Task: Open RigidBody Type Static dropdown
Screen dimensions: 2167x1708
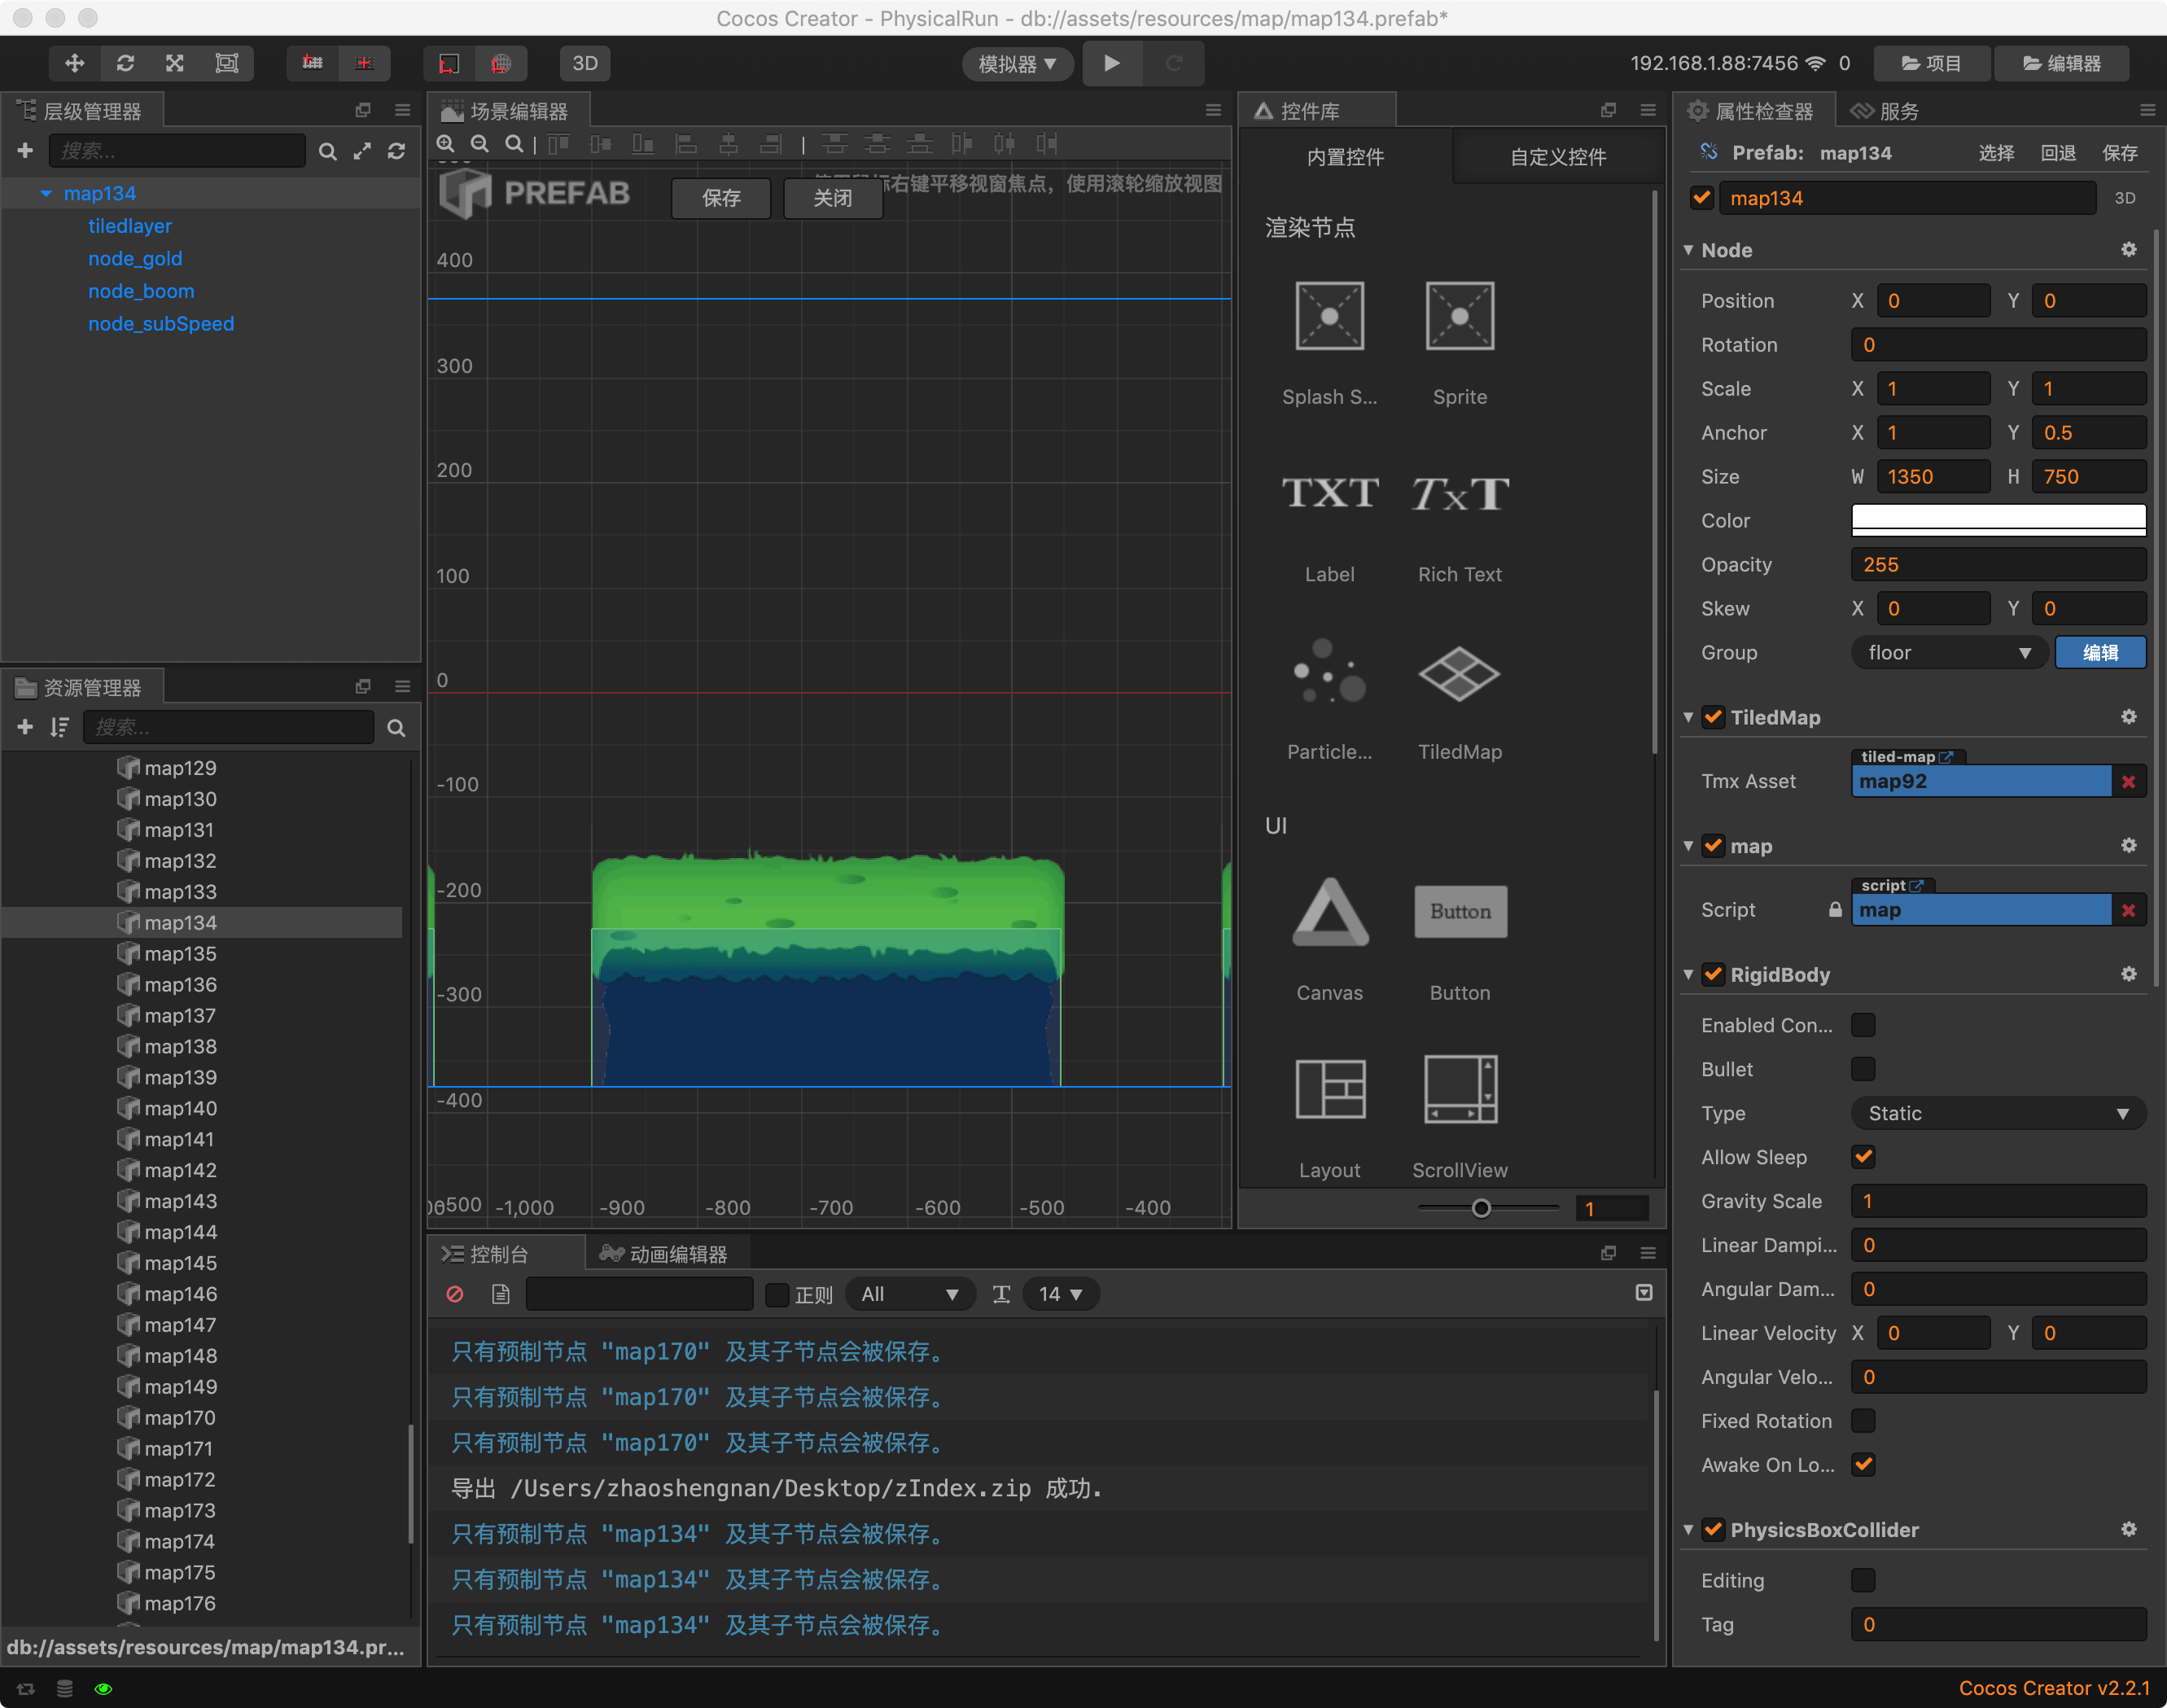Action: [1997, 1113]
